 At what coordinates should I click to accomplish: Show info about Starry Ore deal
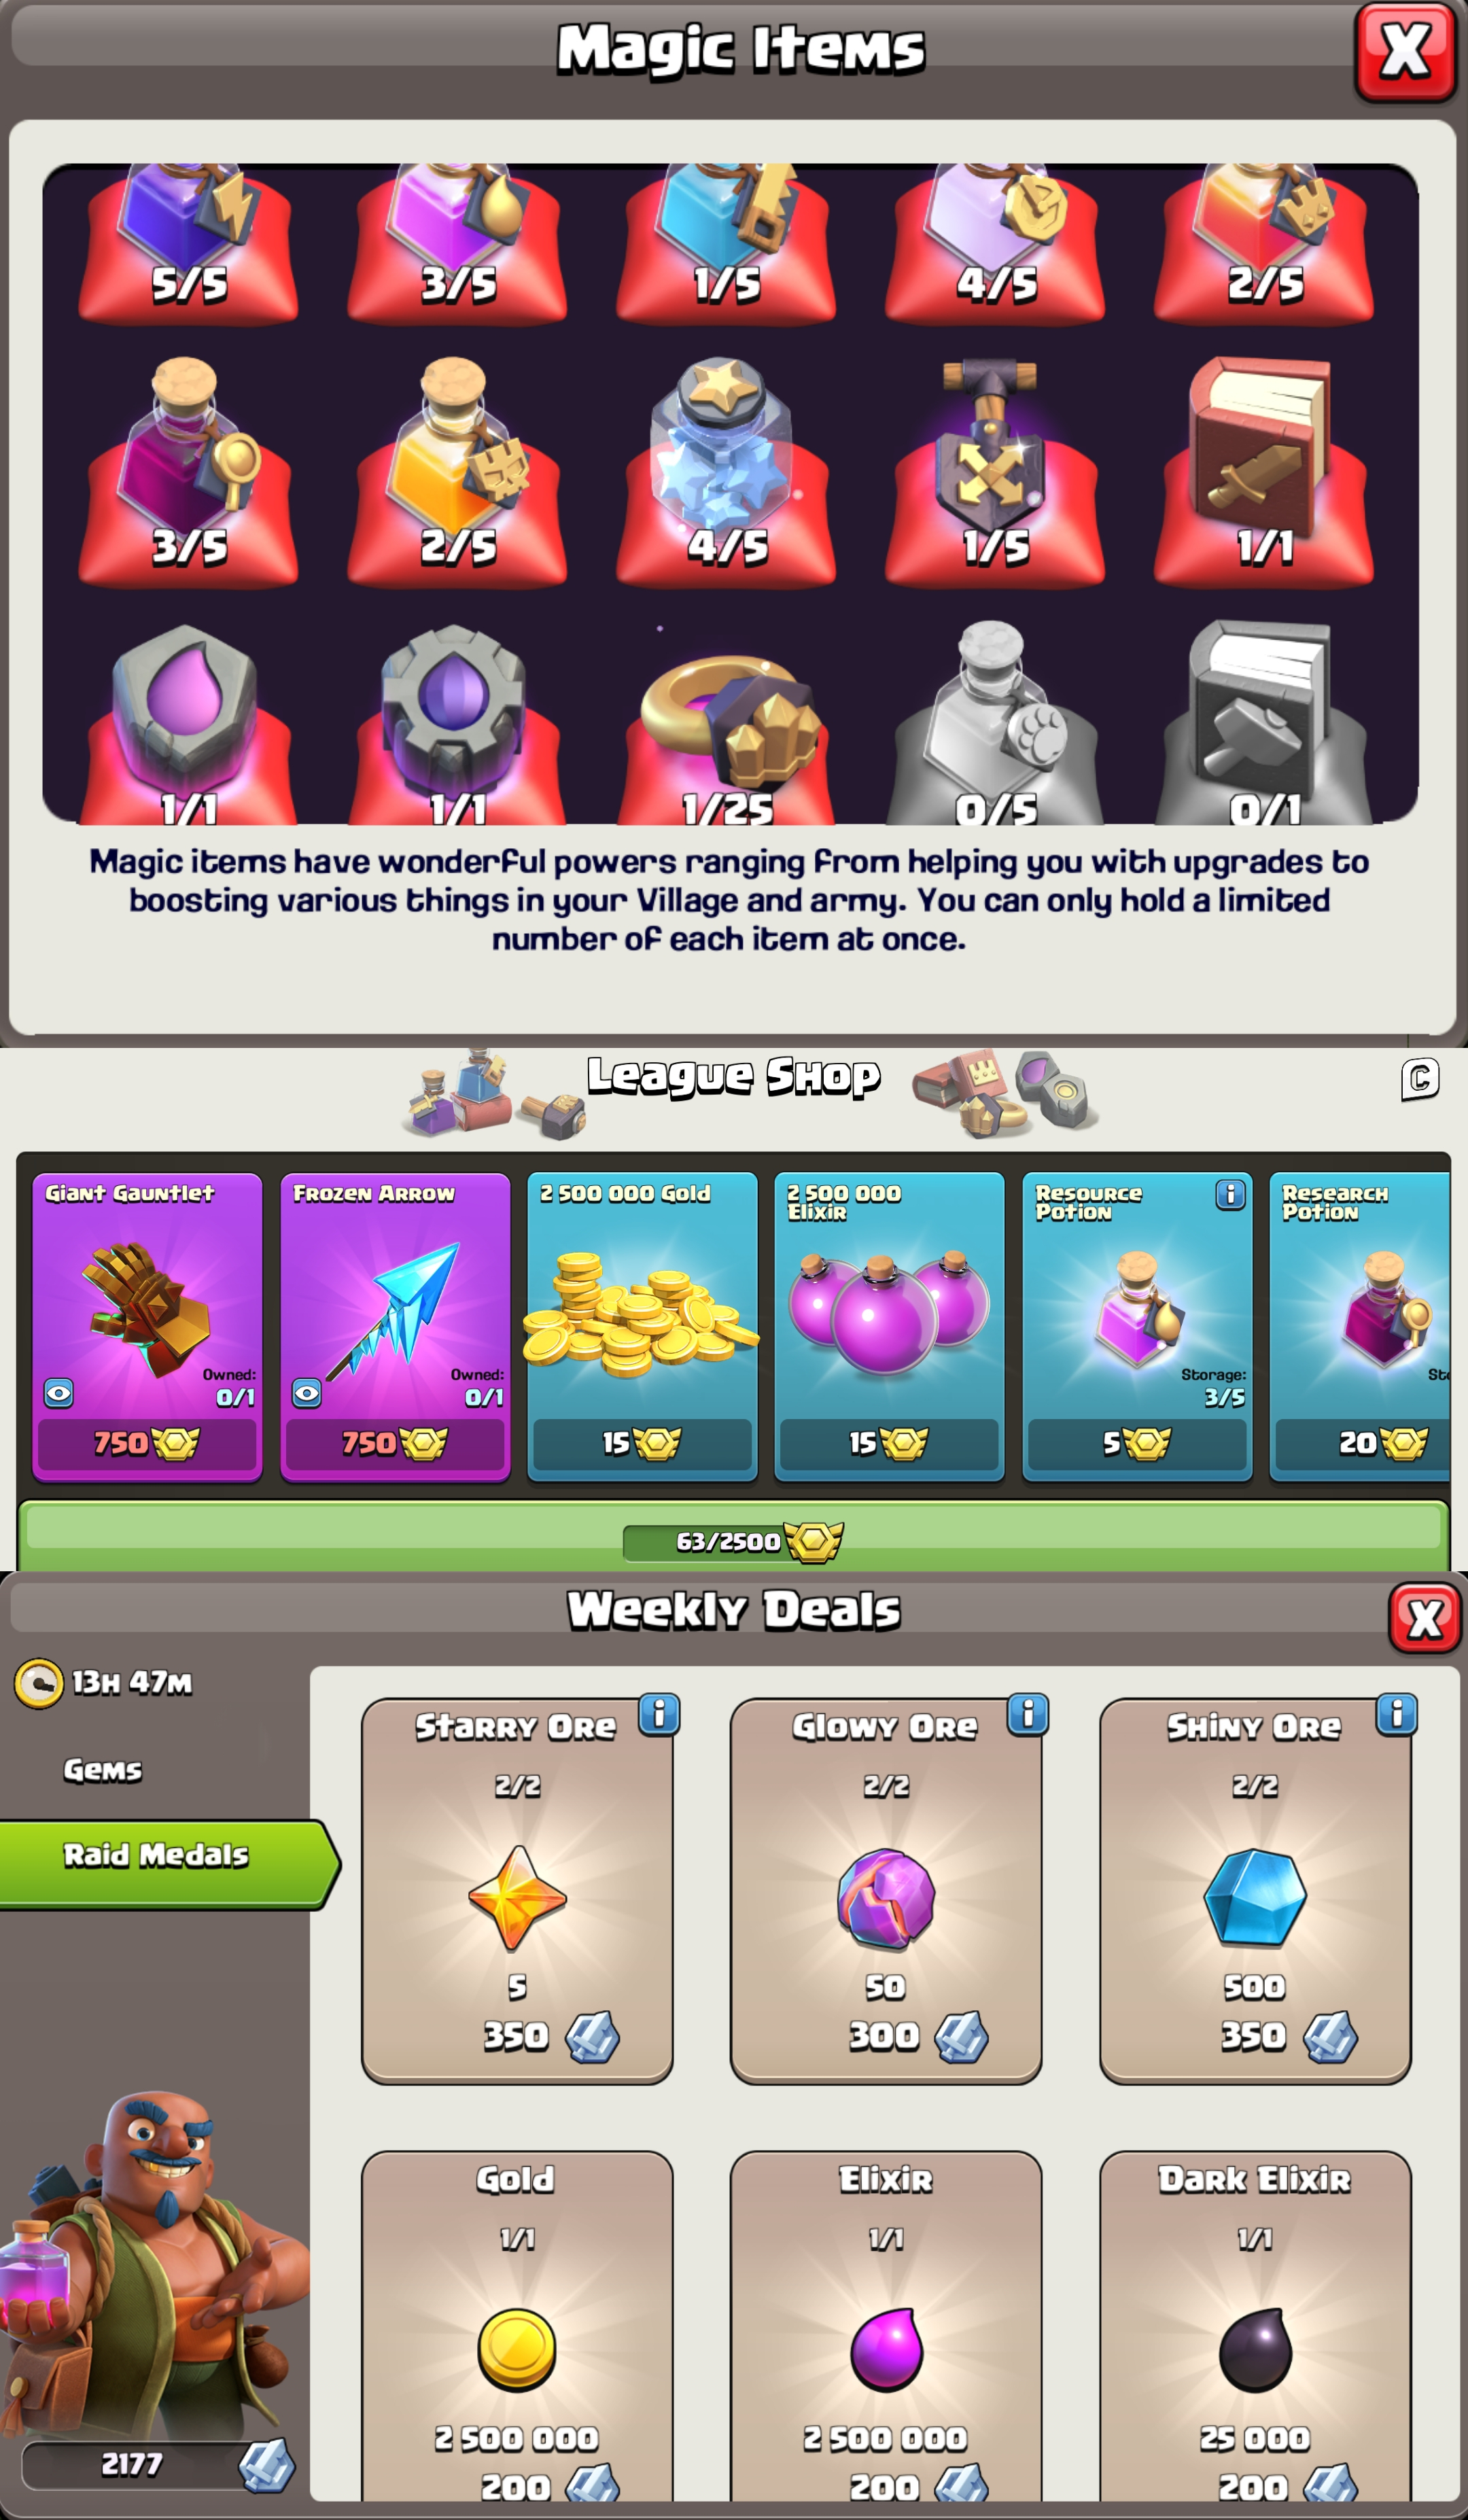click(659, 1715)
